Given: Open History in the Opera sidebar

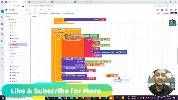Looking at the screenshot, I should point(2,54).
